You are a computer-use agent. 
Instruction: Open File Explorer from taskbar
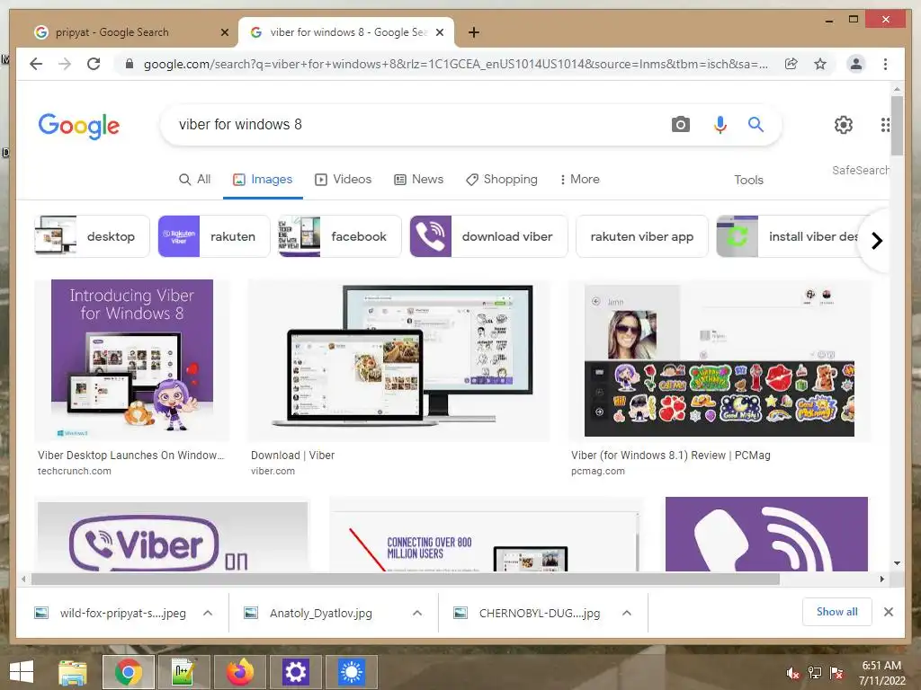pos(72,672)
